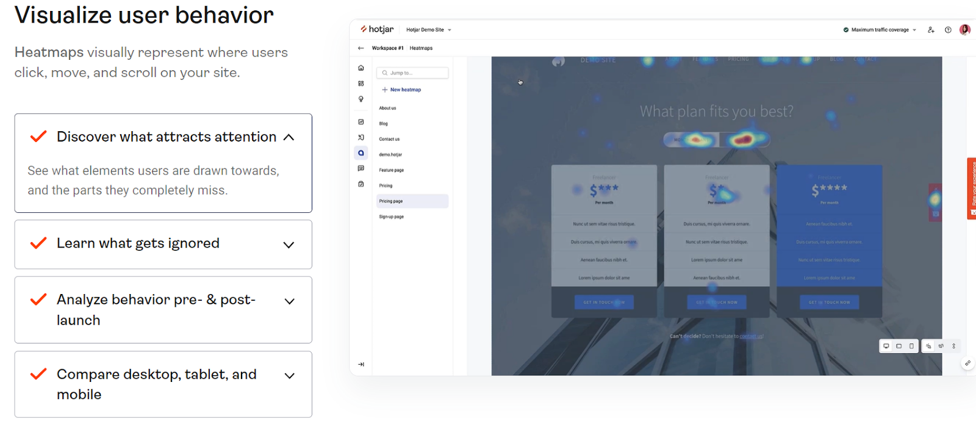The height and width of the screenshot is (424, 976).
Task: Open the surveys clipboard icon in sidebar
Action: click(x=361, y=184)
